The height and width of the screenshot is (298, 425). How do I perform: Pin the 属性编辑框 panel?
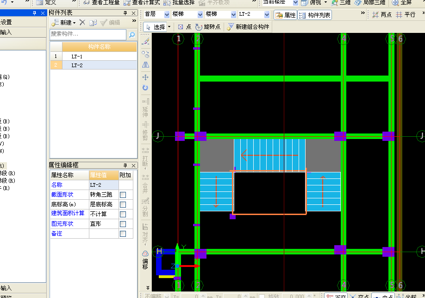125,165
